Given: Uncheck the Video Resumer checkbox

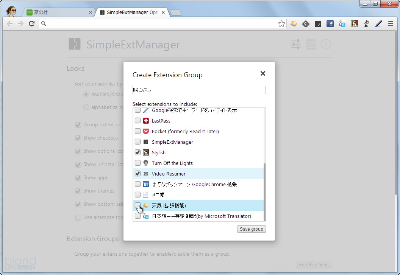Looking at the screenshot, I should click(x=137, y=173).
